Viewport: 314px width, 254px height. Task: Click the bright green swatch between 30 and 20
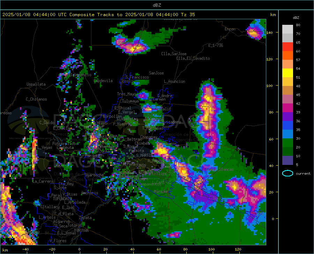[x=287, y=143]
